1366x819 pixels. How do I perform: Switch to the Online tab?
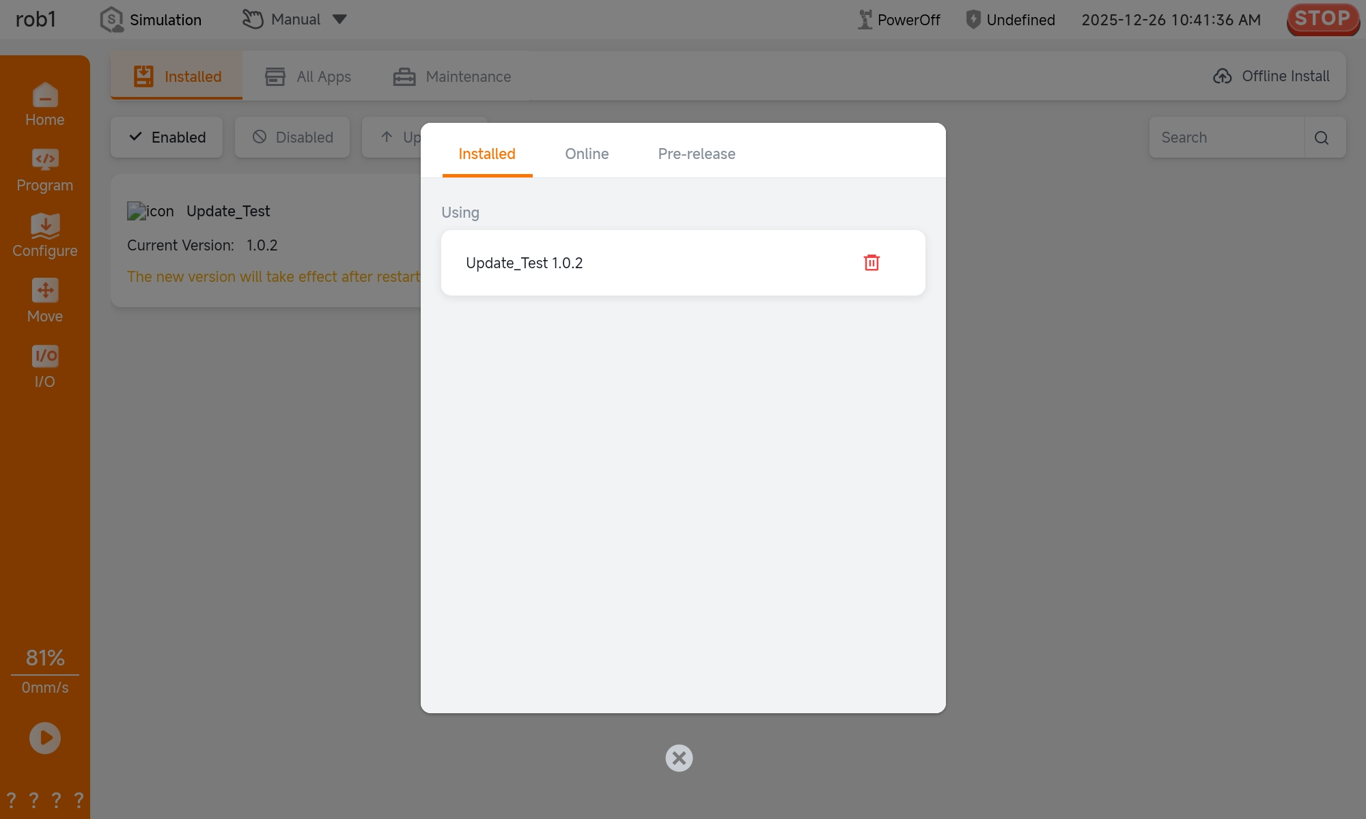pyautogui.click(x=587, y=154)
